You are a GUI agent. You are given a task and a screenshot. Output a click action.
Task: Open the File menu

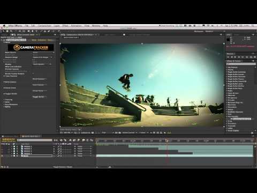pyautogui.click(x=27, y=26)
